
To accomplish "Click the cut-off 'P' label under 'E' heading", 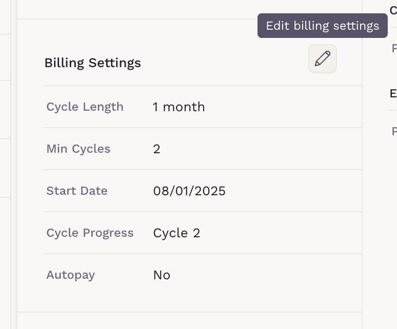I will pyautogui.click(x=394, y=131).
